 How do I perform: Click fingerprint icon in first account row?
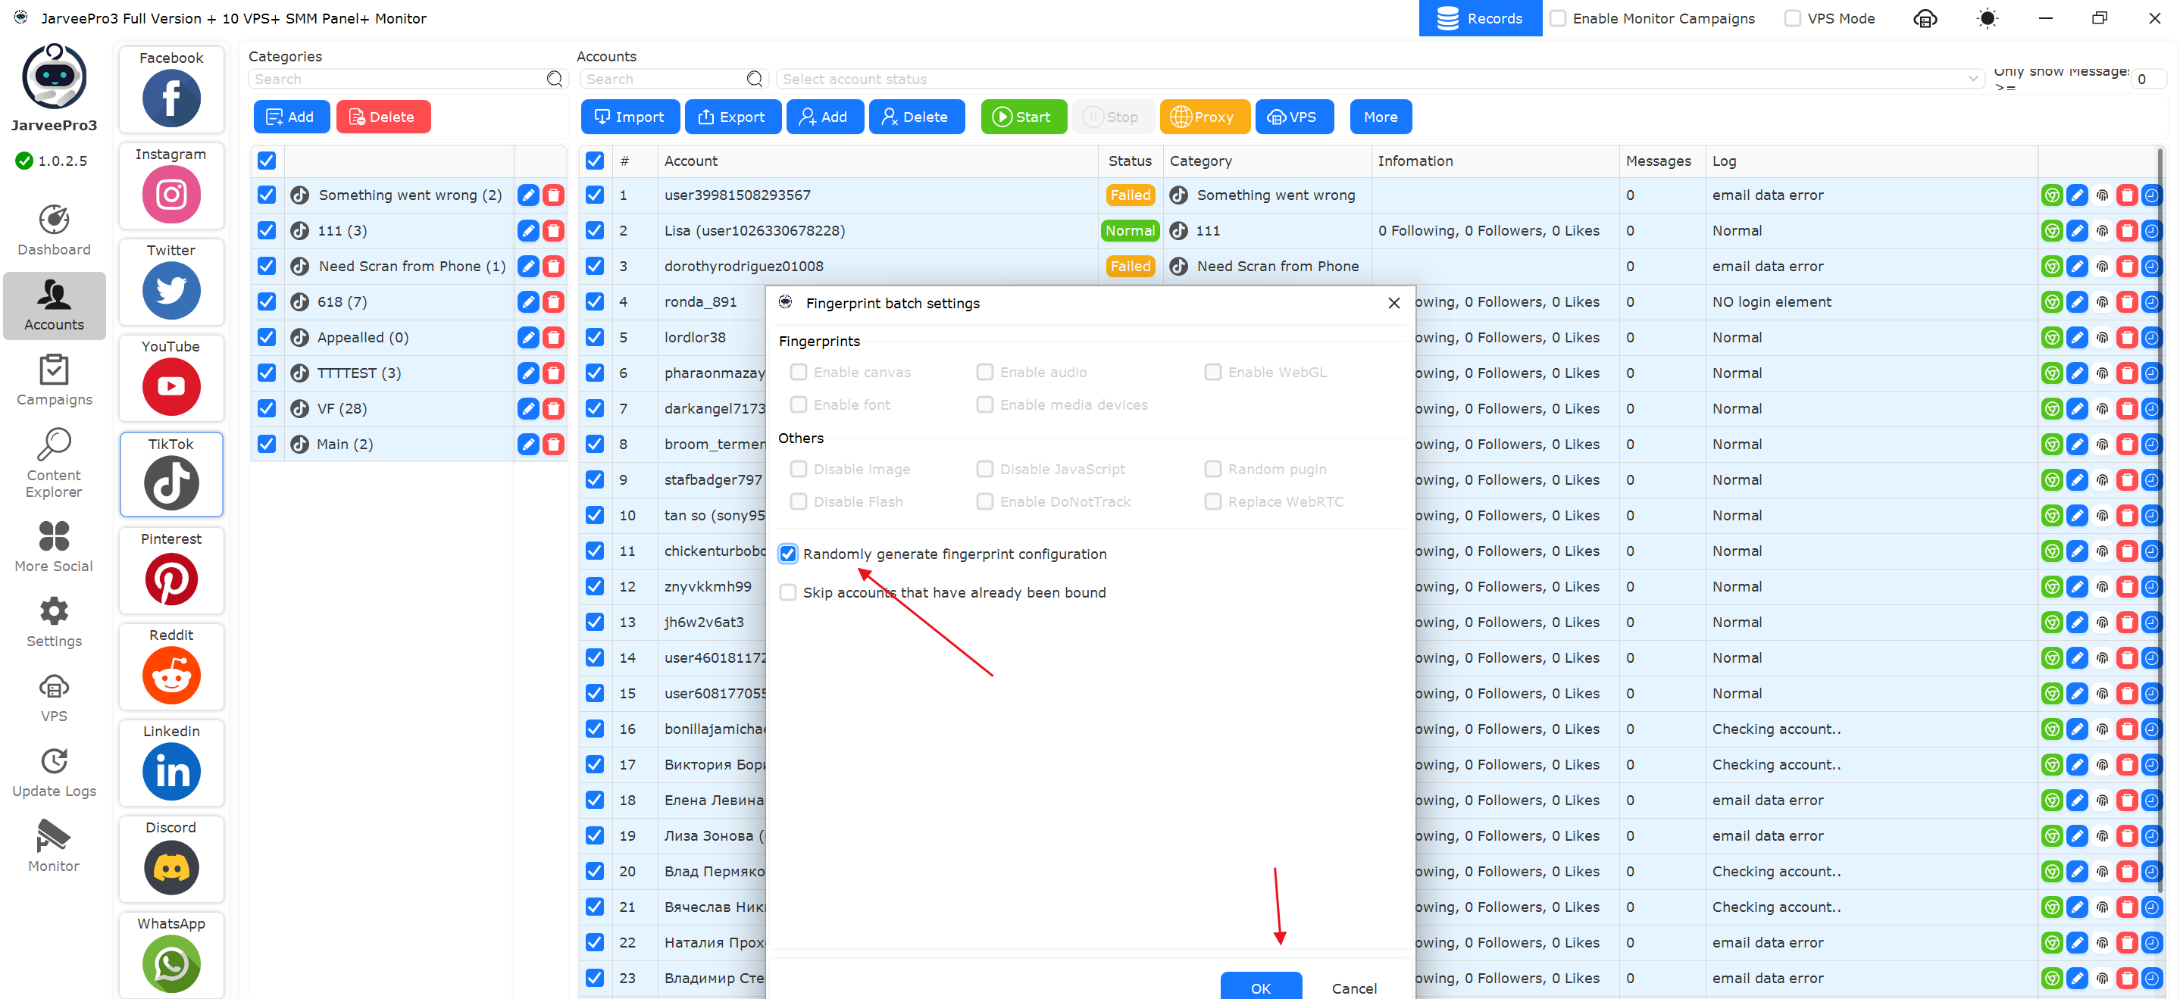pyautogui.click(x=2102, y=195)
